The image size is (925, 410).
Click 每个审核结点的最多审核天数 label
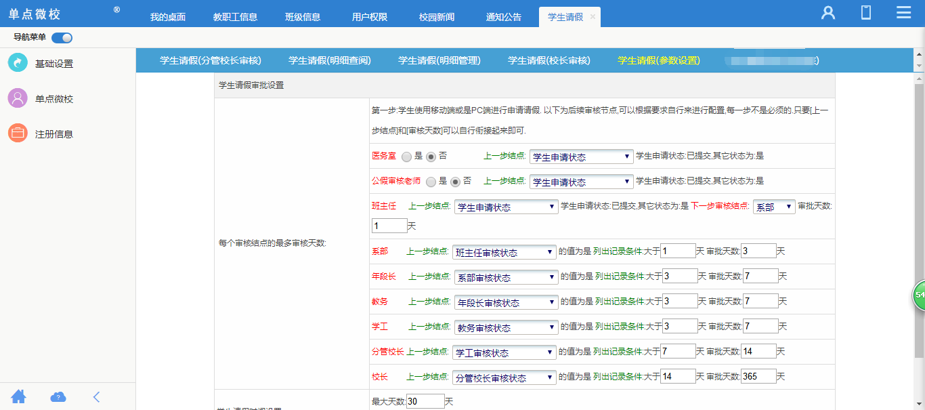pyautogui.click(x=272, y=243)
